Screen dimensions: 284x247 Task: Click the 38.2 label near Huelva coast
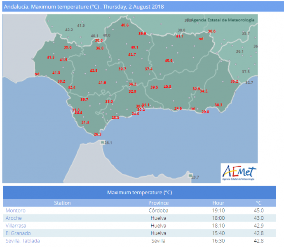point(61,81)
